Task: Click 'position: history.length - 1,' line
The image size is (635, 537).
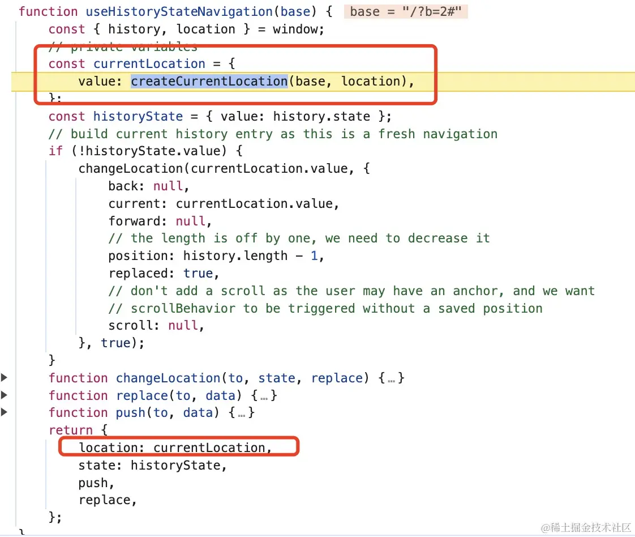Action: point(216,256)
